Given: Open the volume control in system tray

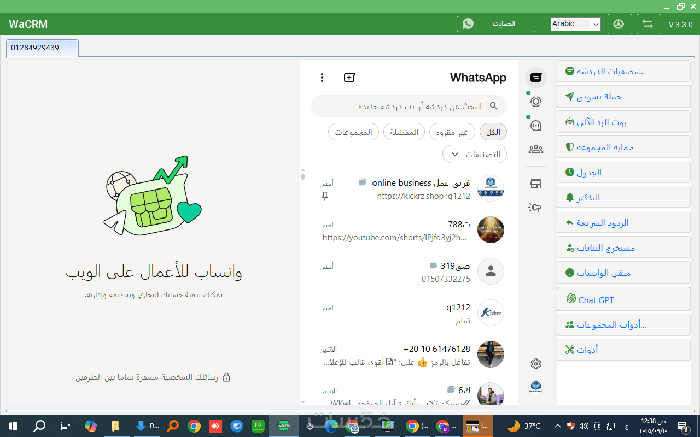Looking at the screenshot, I should (x=584, y=426).
